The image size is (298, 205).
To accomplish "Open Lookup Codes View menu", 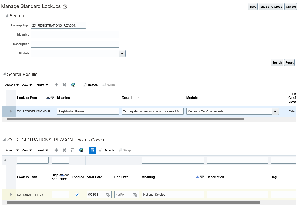I will click(27, 150).
